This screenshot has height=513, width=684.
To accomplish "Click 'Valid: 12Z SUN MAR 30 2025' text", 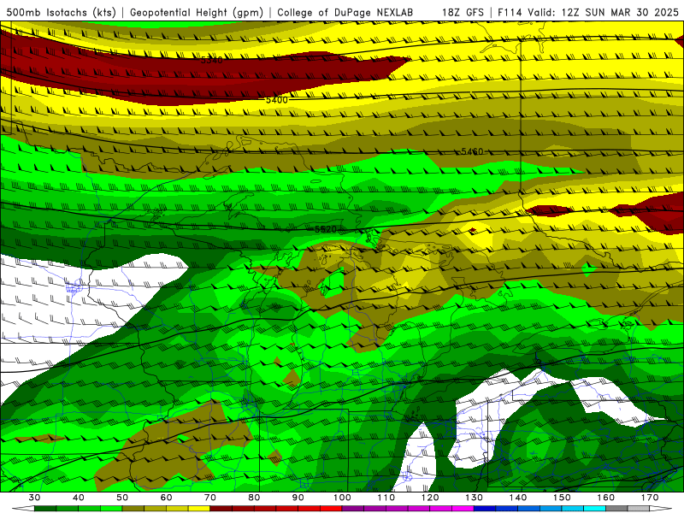I will coord(604,12).
